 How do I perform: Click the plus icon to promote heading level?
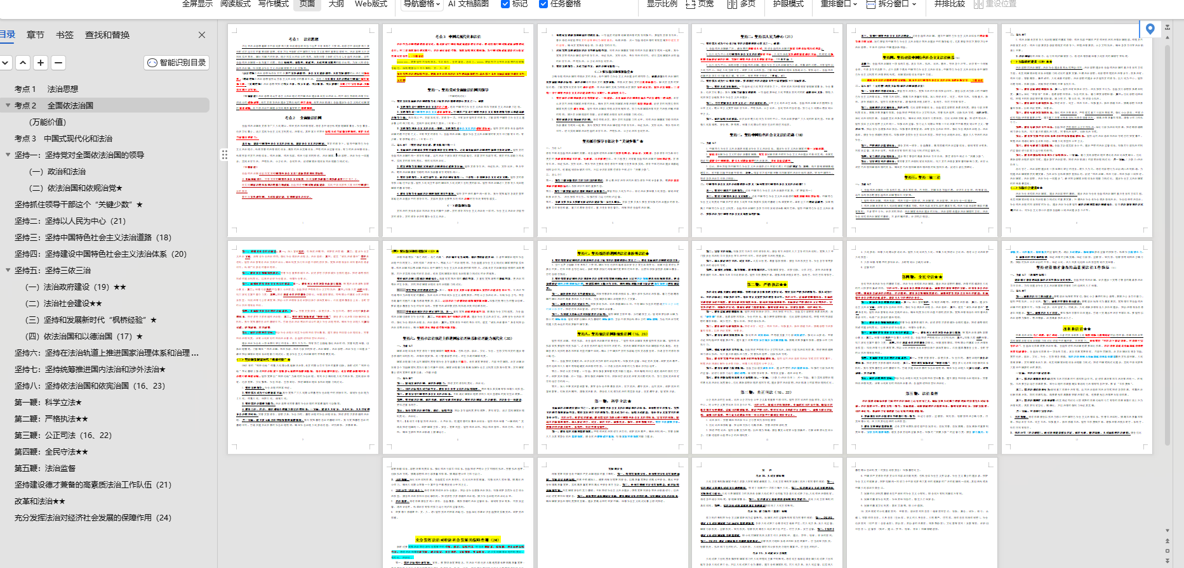tap(41, 63)
